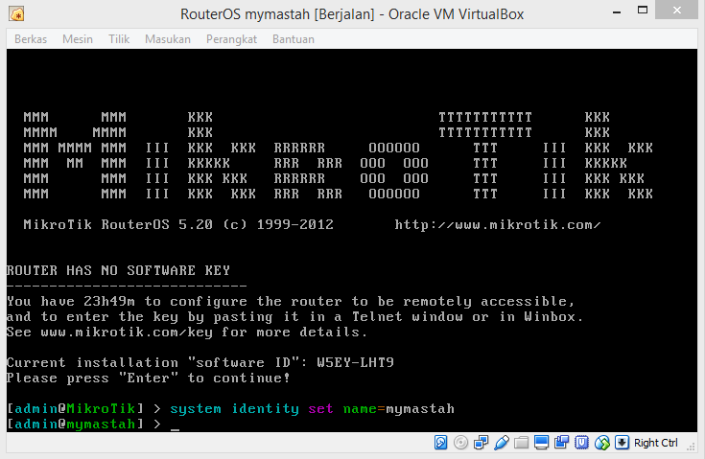Close the VirtualBox window
The image size is (705, 459).
point(676,10)
